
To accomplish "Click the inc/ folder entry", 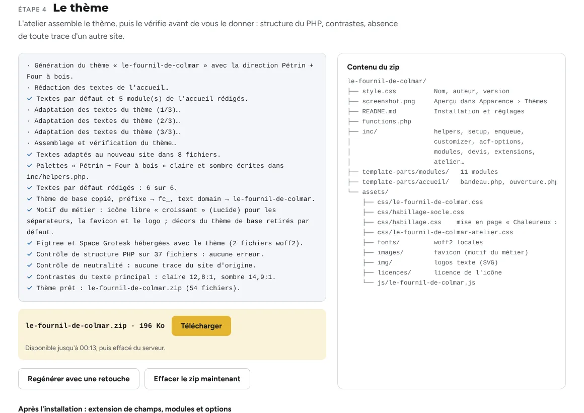I will 370,131.
